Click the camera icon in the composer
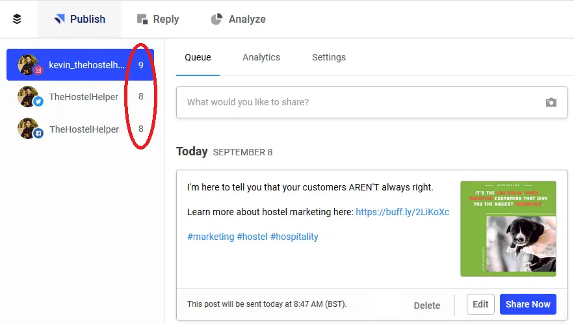The width and height of the screenshot is (574, 325). tap(551, 103)
